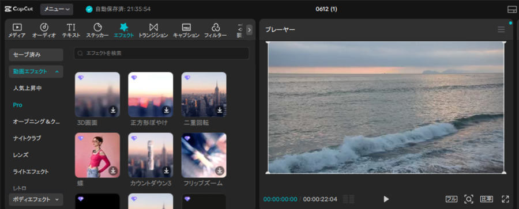Download the カウントダウン3 effect
The width and height of the screenshot is (519, 209).
coord(167,170)
